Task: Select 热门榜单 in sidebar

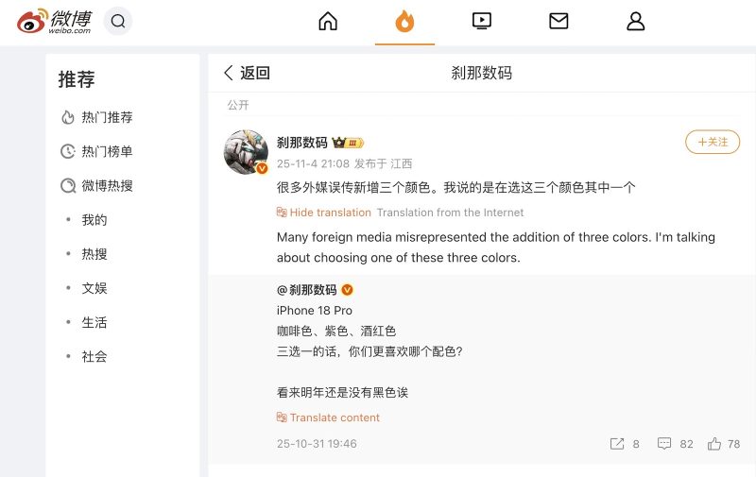Action: [107, 151]
